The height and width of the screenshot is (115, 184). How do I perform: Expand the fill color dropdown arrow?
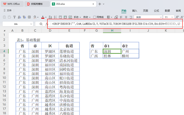[38, 17]
